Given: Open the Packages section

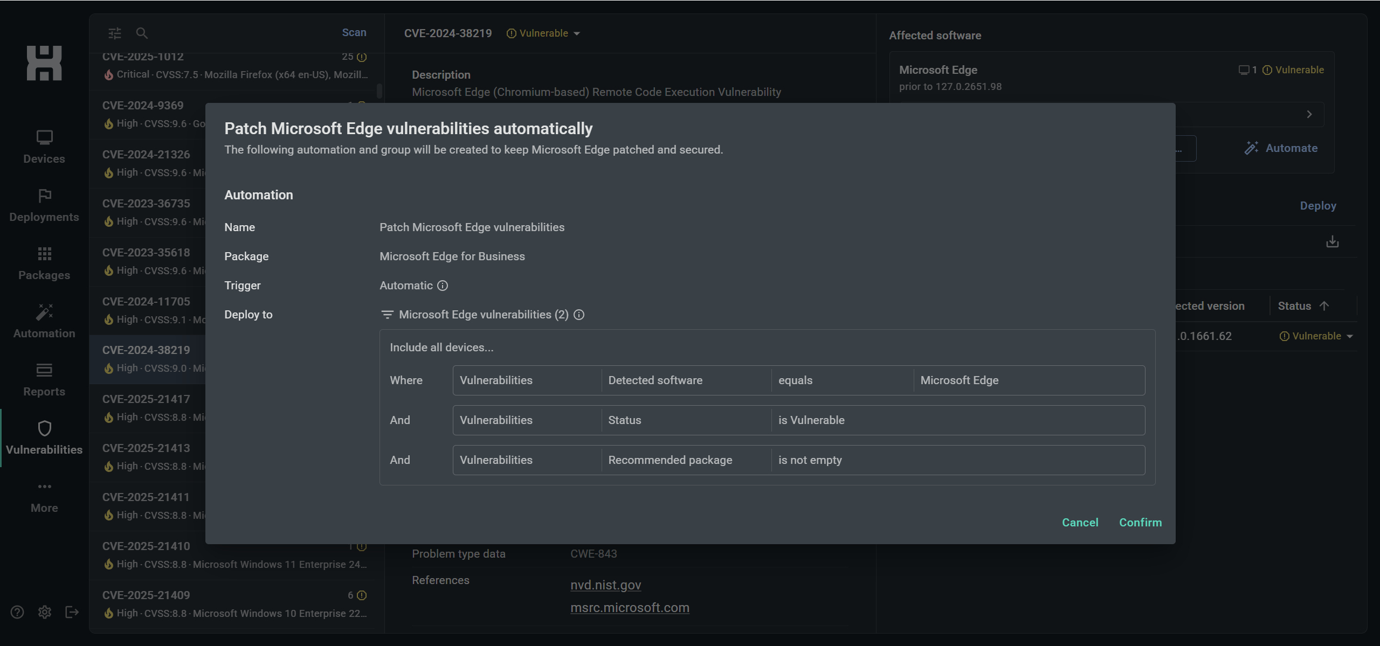Looking at the screenshot, I should tap(44, 263).
